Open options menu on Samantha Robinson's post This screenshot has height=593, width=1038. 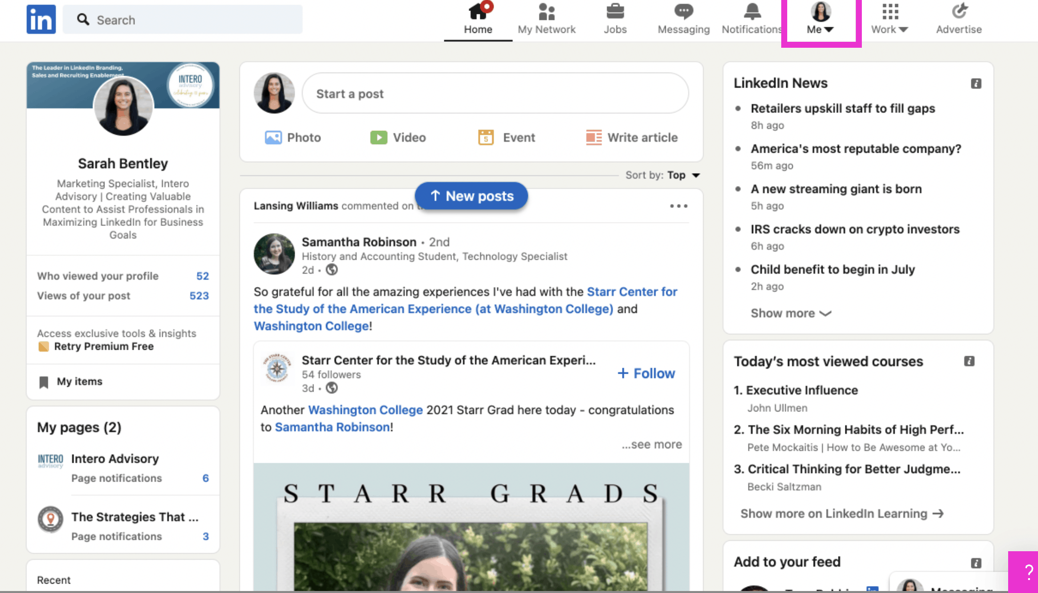point(679,205)
